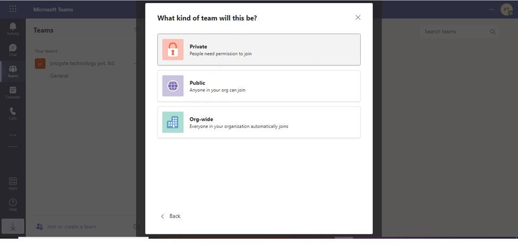Viewport: 518px width, 244px height.
Task: Click the Public team globe icon
Action: (173, 86)
